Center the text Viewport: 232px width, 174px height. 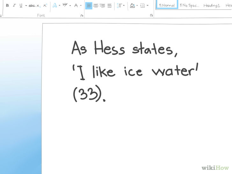96,6
